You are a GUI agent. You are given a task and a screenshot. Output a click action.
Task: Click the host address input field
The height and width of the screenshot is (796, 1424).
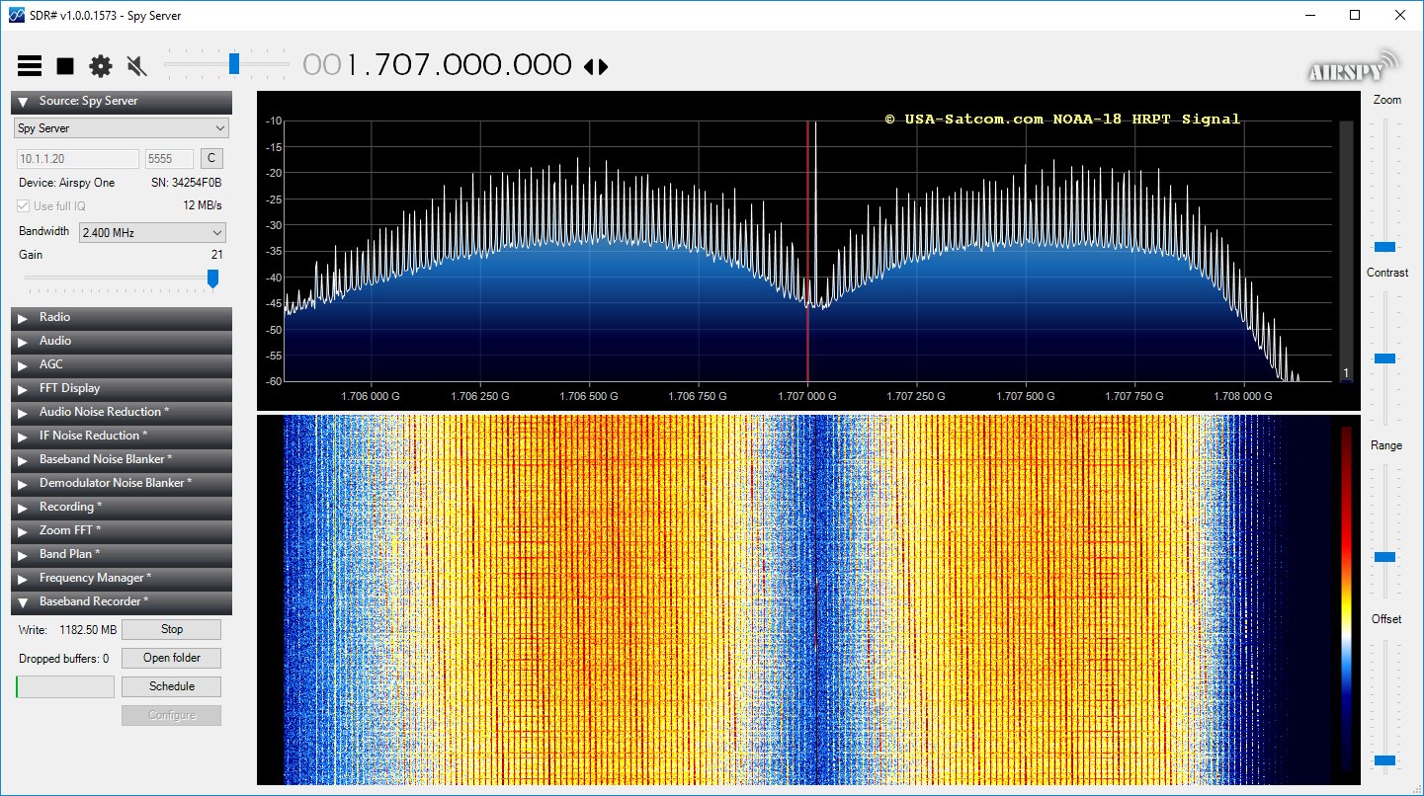[x=78, y=158]
